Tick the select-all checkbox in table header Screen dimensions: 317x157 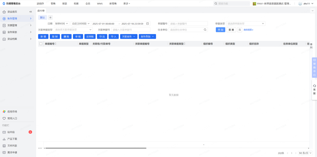point(41,44)
